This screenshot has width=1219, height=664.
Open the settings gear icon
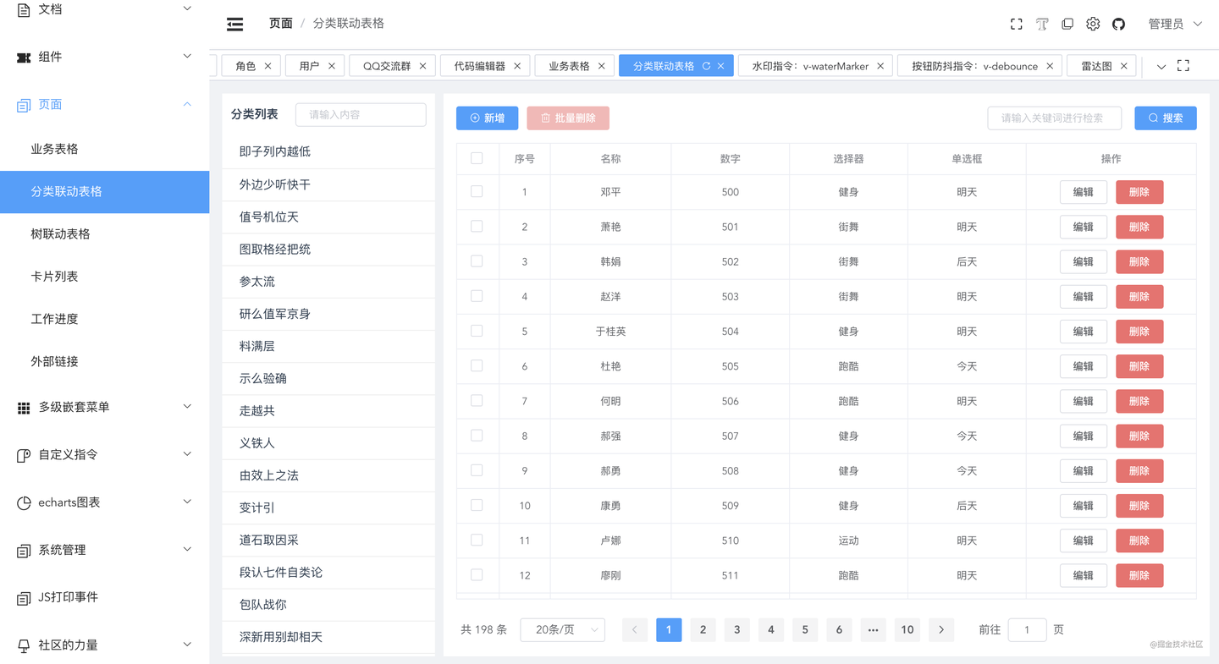coord(1093,24)
